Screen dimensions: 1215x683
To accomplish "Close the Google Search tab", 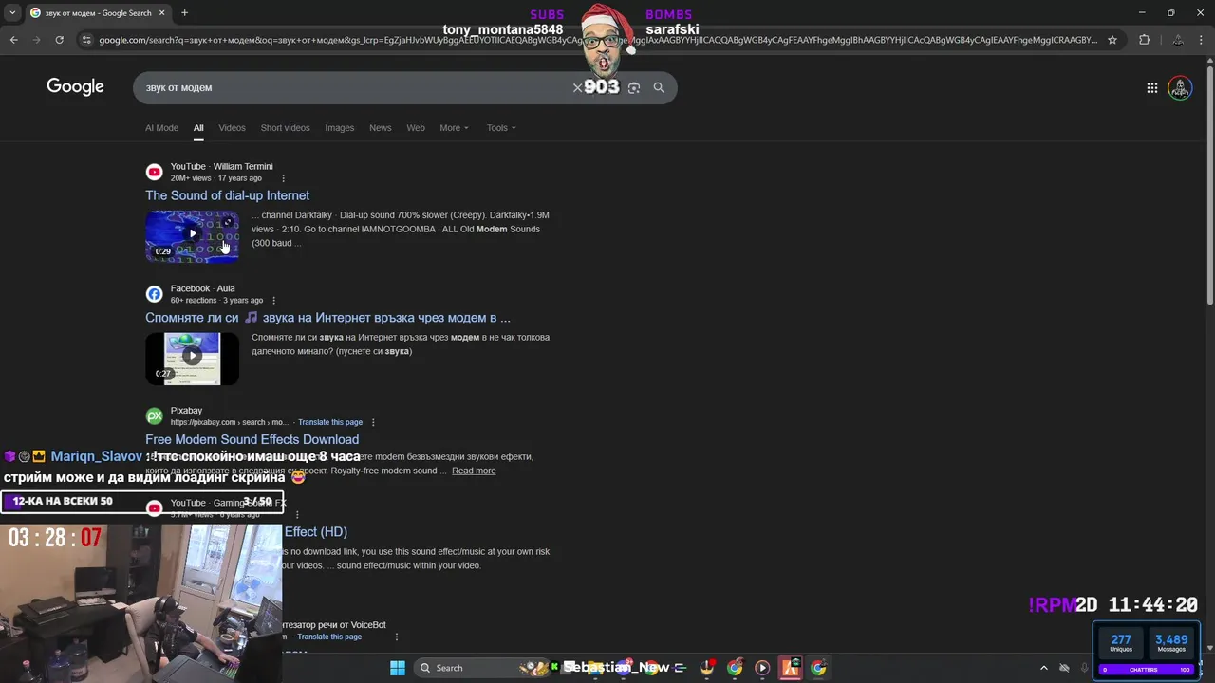I will [162, 13].
